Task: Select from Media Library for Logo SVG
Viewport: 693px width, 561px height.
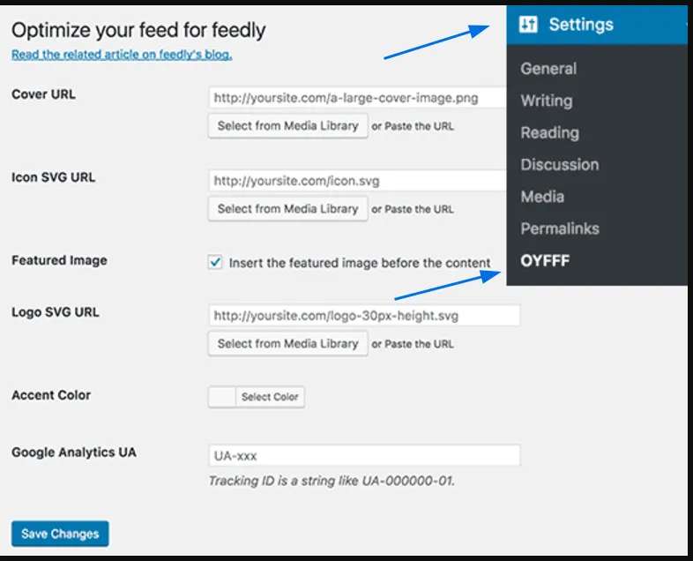Action: click(x=287, y=344)
